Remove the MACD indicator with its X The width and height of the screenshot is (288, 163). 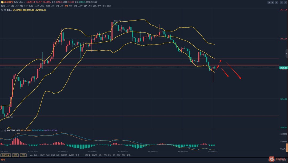(x=2, y=130)
